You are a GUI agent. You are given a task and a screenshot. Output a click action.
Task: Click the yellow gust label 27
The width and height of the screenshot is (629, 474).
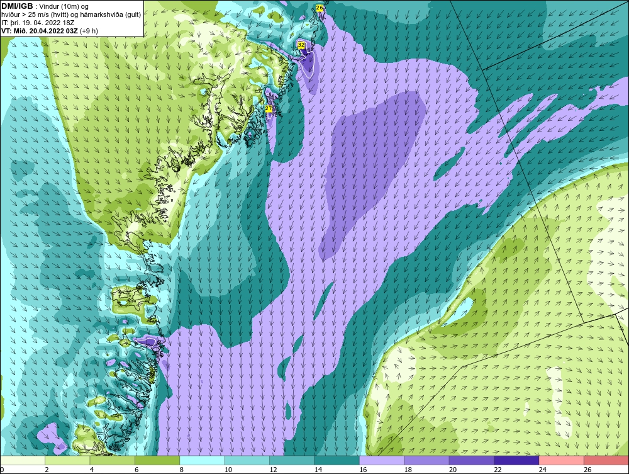point(269,109)
